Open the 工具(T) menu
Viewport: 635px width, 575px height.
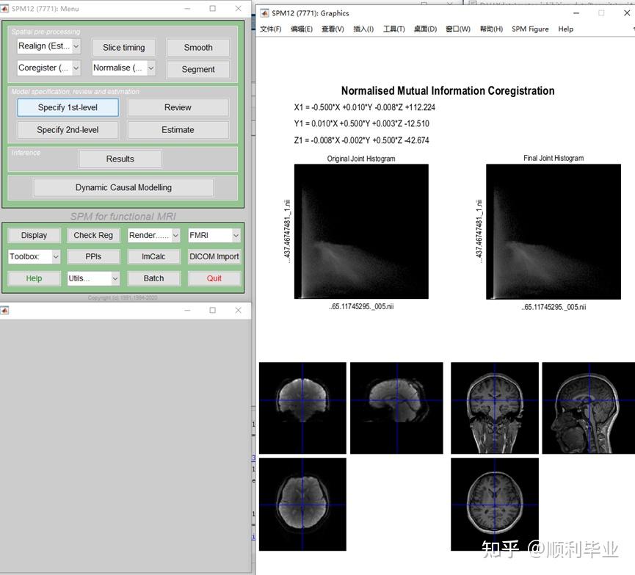393,29
